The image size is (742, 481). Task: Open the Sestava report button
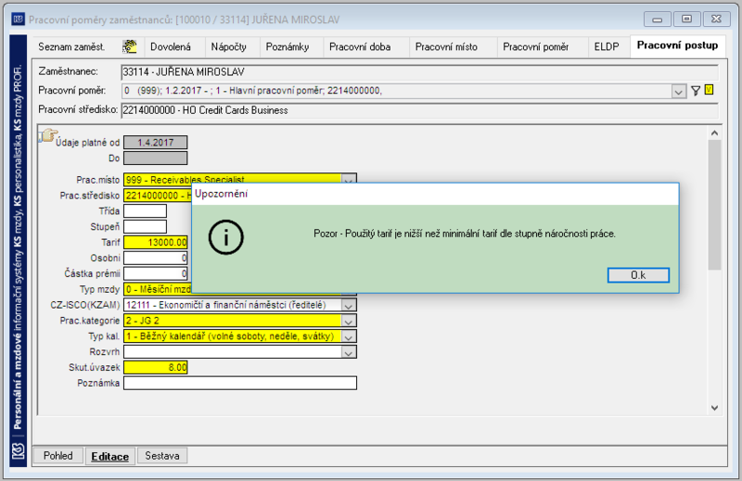[x=161, y=456]
